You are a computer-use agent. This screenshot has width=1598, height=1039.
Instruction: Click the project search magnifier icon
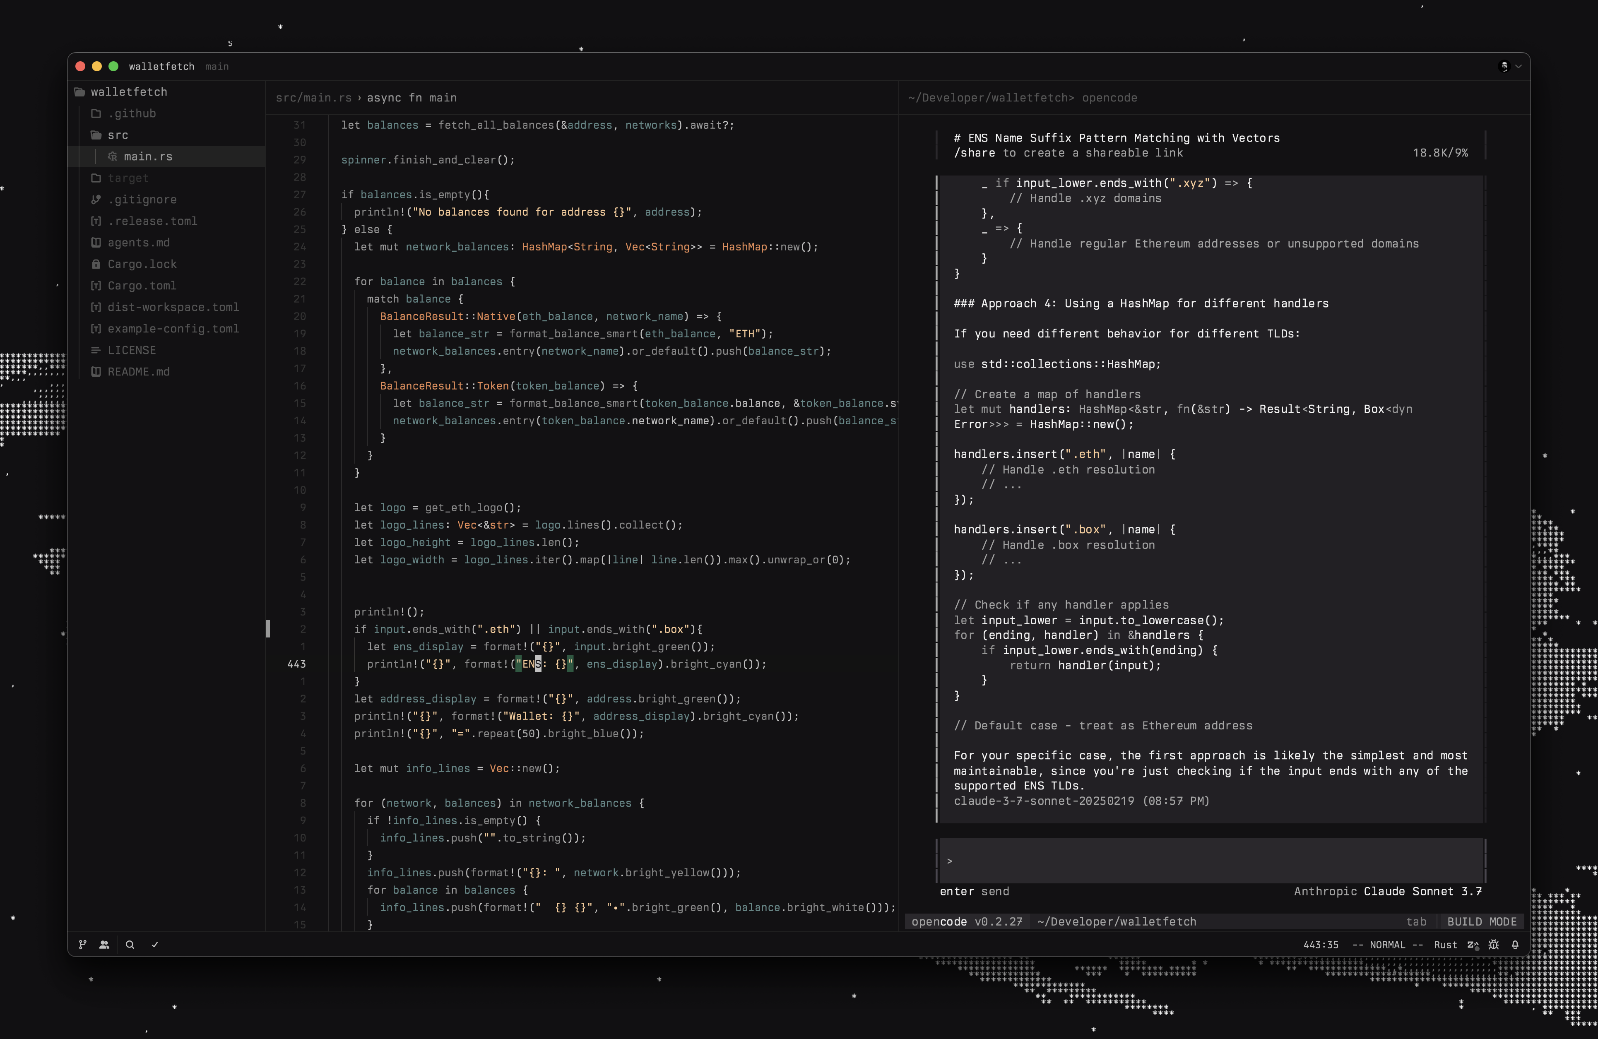(x=130, y=944)
